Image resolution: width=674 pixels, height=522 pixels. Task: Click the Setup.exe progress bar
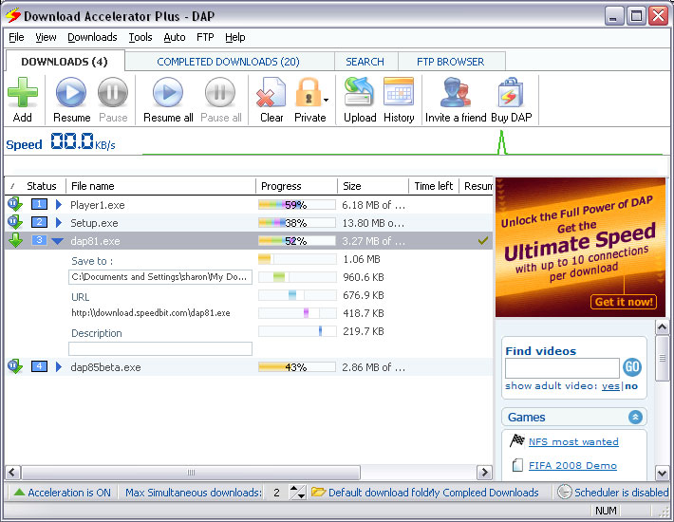click(296, 223)
